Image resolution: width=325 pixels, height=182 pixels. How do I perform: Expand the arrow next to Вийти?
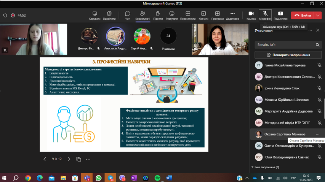coord(318,16)
